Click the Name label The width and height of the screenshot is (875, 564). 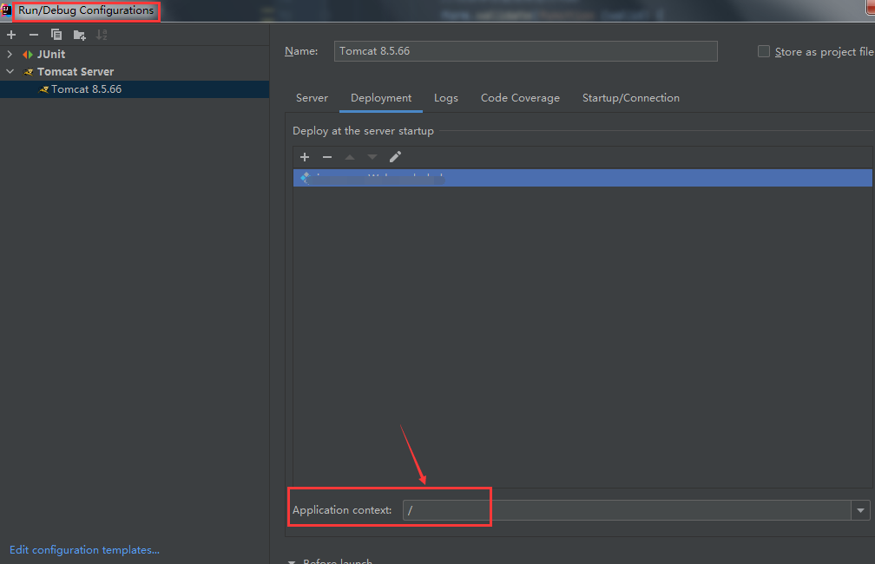(301, 51)
